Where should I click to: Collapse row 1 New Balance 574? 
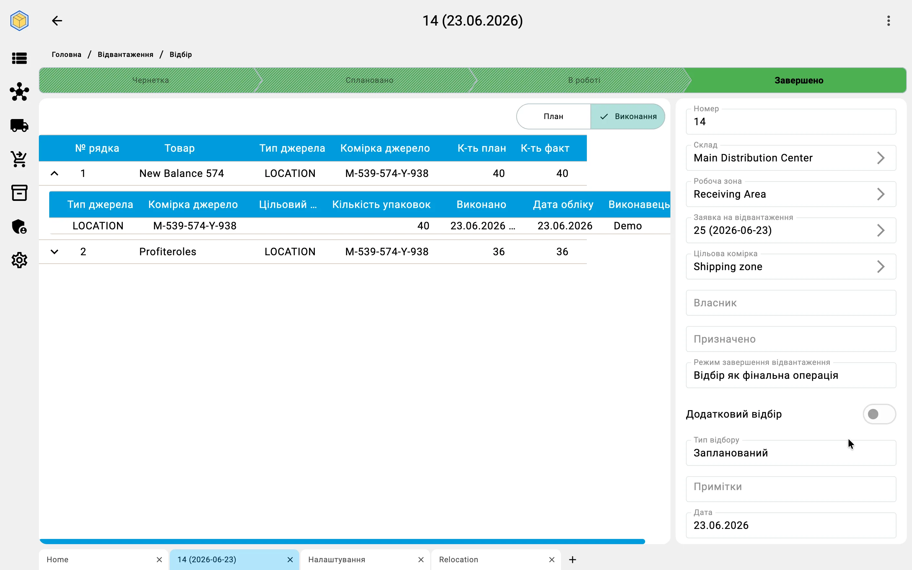tap(54, 173)
